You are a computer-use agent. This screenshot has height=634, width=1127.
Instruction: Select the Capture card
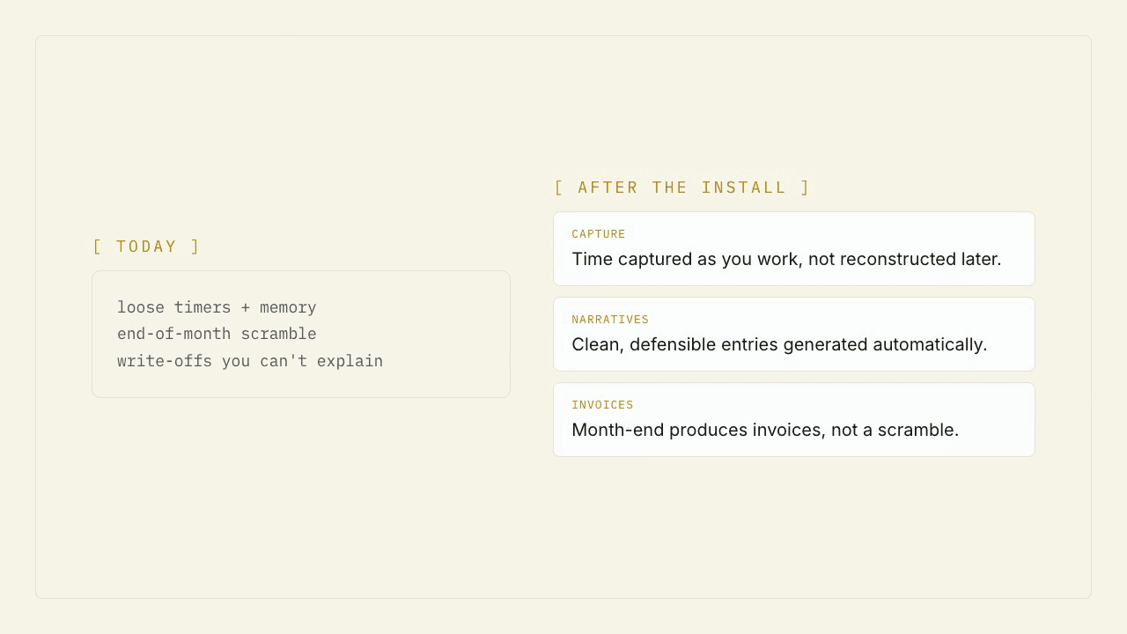794,248
